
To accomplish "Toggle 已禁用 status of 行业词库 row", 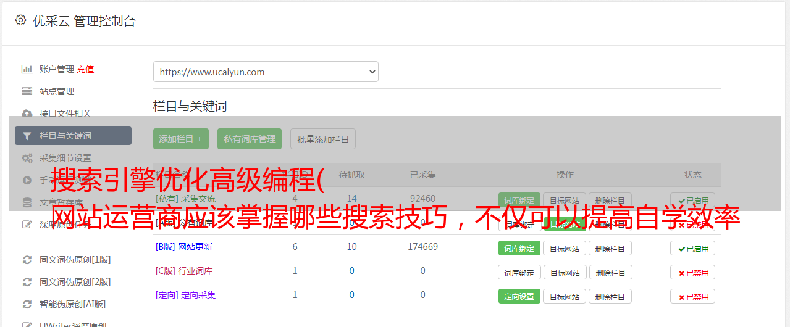I will click(x=693, y=272).
